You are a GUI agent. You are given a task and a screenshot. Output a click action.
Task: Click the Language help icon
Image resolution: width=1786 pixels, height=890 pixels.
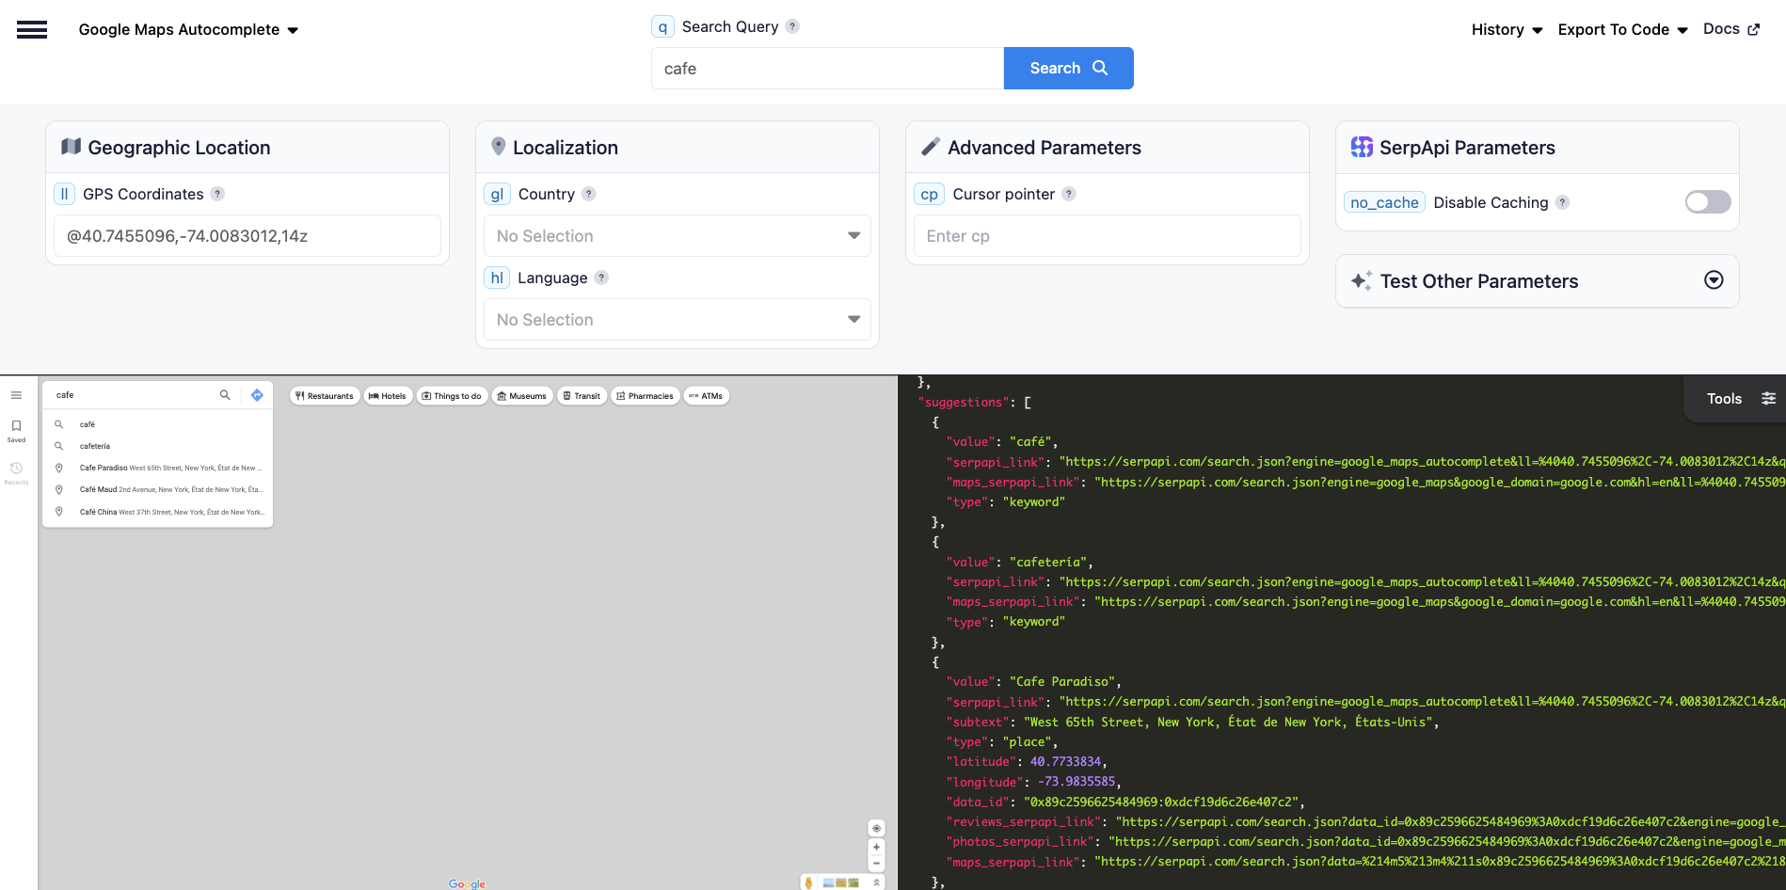(601, 278)
